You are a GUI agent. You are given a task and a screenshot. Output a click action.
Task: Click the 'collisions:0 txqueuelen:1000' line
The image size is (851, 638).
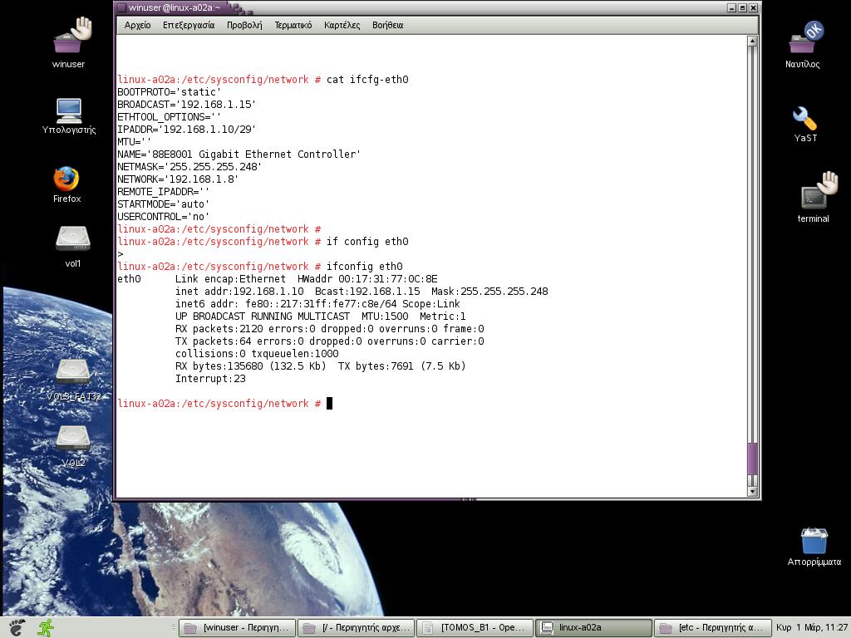click(x=257, y=354)
